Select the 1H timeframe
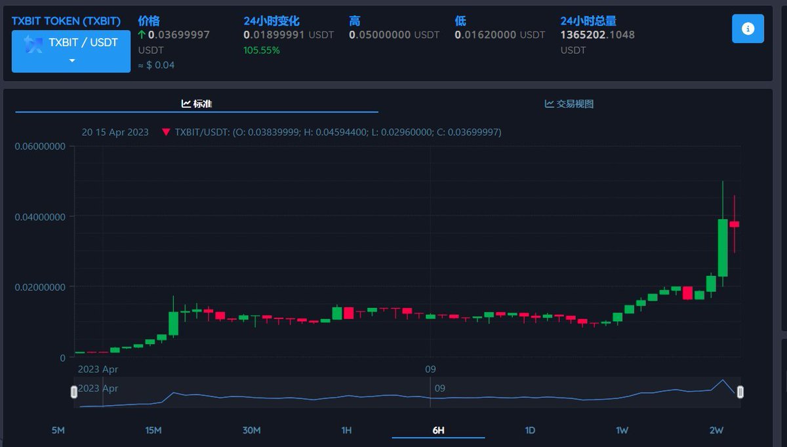Image resolution: width=787 pixels, height=447 pixels. (x=346, y=431)
